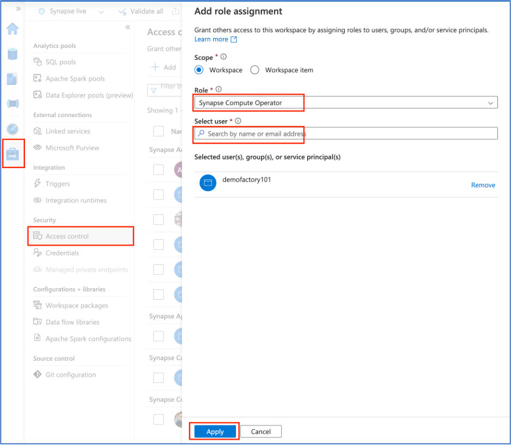Select the Workspace scope radio button
This screenshot has height=445, width=511.
click(199, 70)
